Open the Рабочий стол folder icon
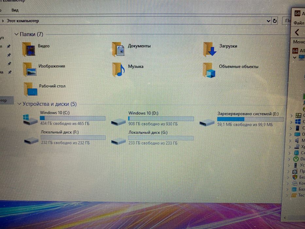The width and height of the screenshot is (305, 229). click(30, 89)
